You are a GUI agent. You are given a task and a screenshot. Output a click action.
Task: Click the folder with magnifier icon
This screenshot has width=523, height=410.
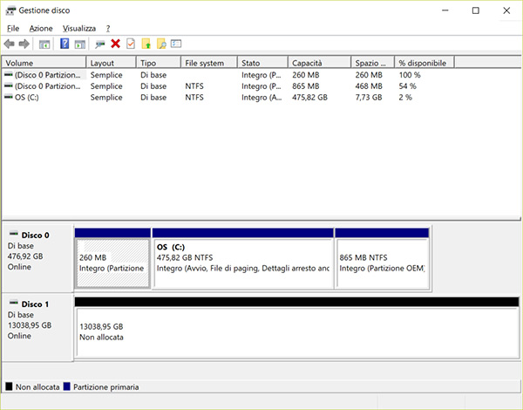coord(161,44)
